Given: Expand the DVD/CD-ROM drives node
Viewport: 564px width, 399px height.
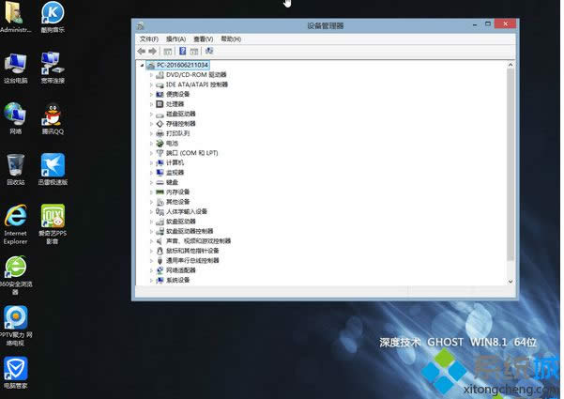Looking at the screenshot, I should tap(150, 74).
